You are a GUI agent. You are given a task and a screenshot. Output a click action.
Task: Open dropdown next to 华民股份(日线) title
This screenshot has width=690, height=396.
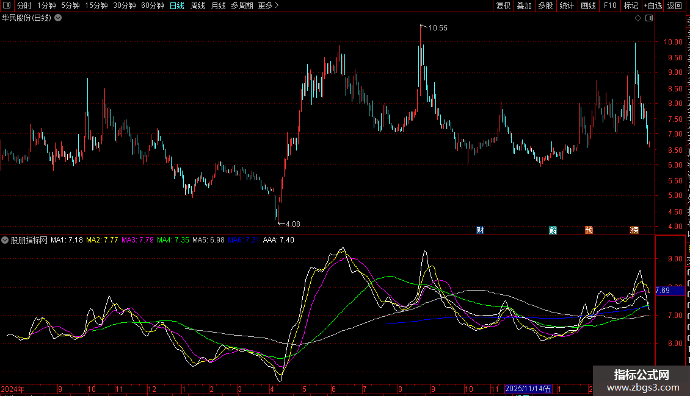click(x=58, y=18)
